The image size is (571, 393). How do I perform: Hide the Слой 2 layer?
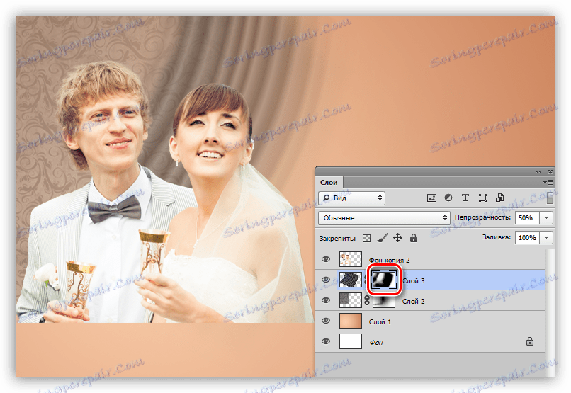[326, 300]
